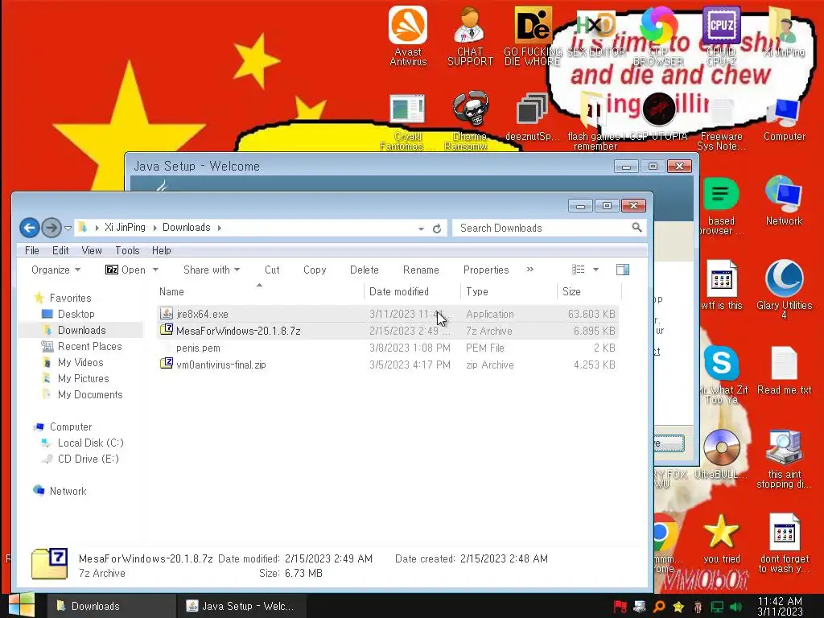Refresh the Downloads folder view

click(x=437, y=229)
